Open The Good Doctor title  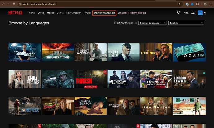(25, 52)
